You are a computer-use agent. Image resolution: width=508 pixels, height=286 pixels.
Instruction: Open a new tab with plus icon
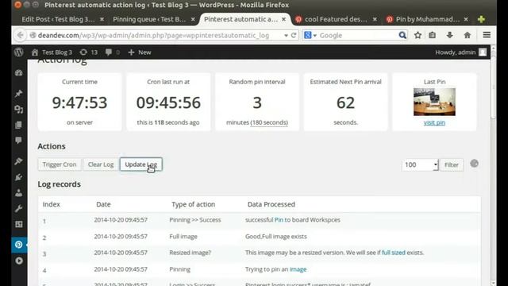tap(481, 19)
